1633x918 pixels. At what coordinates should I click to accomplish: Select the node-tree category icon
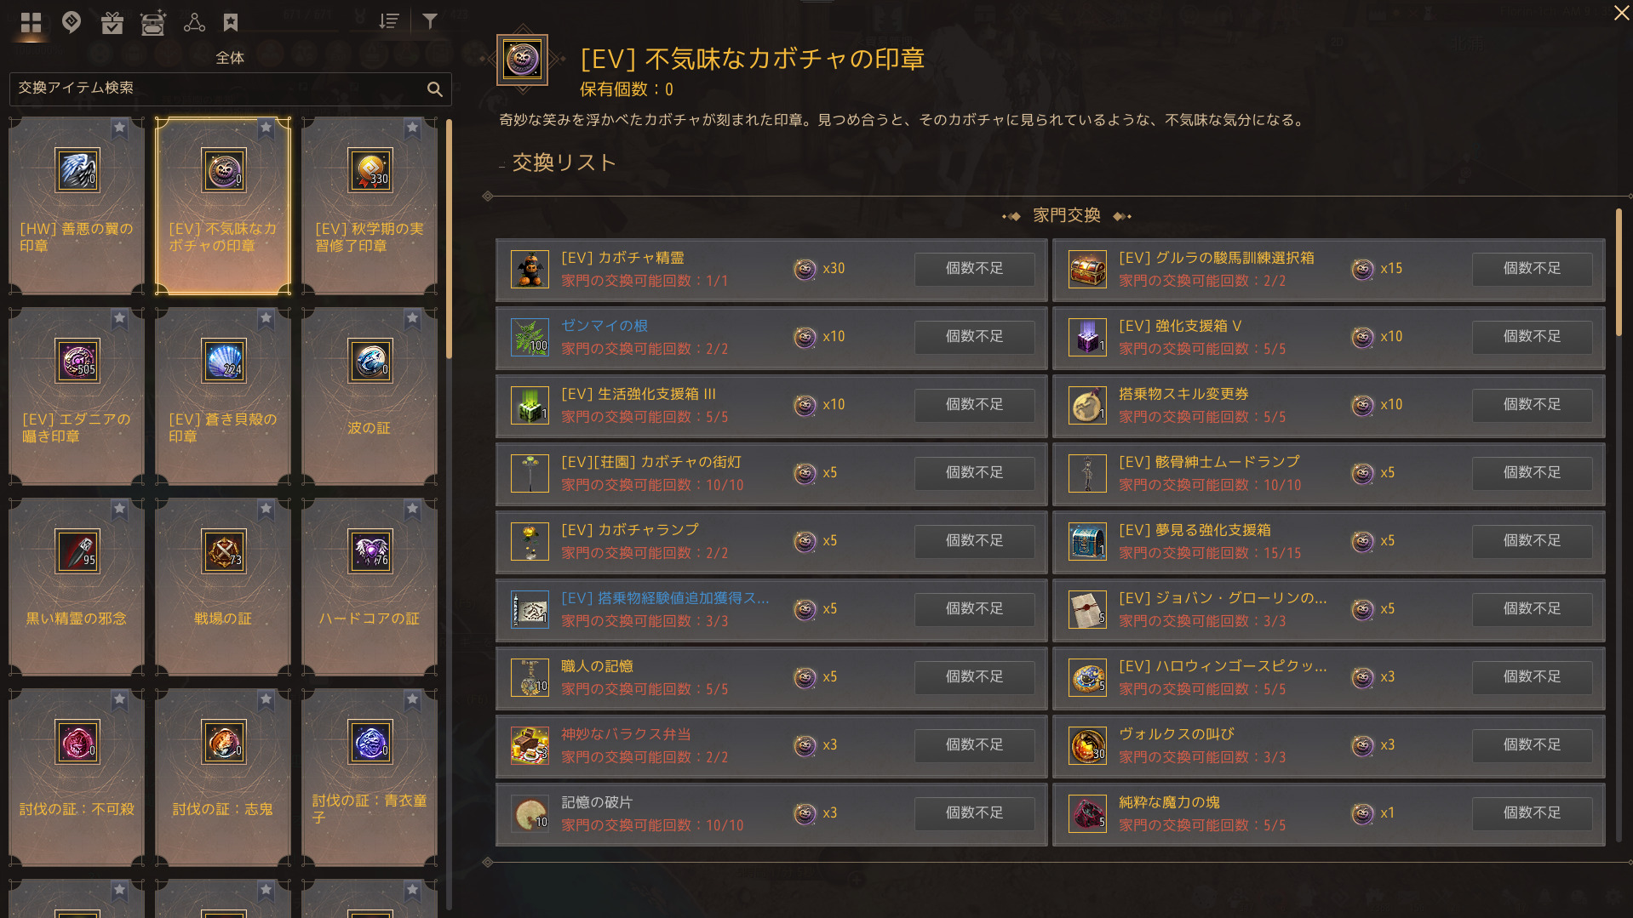194,22
